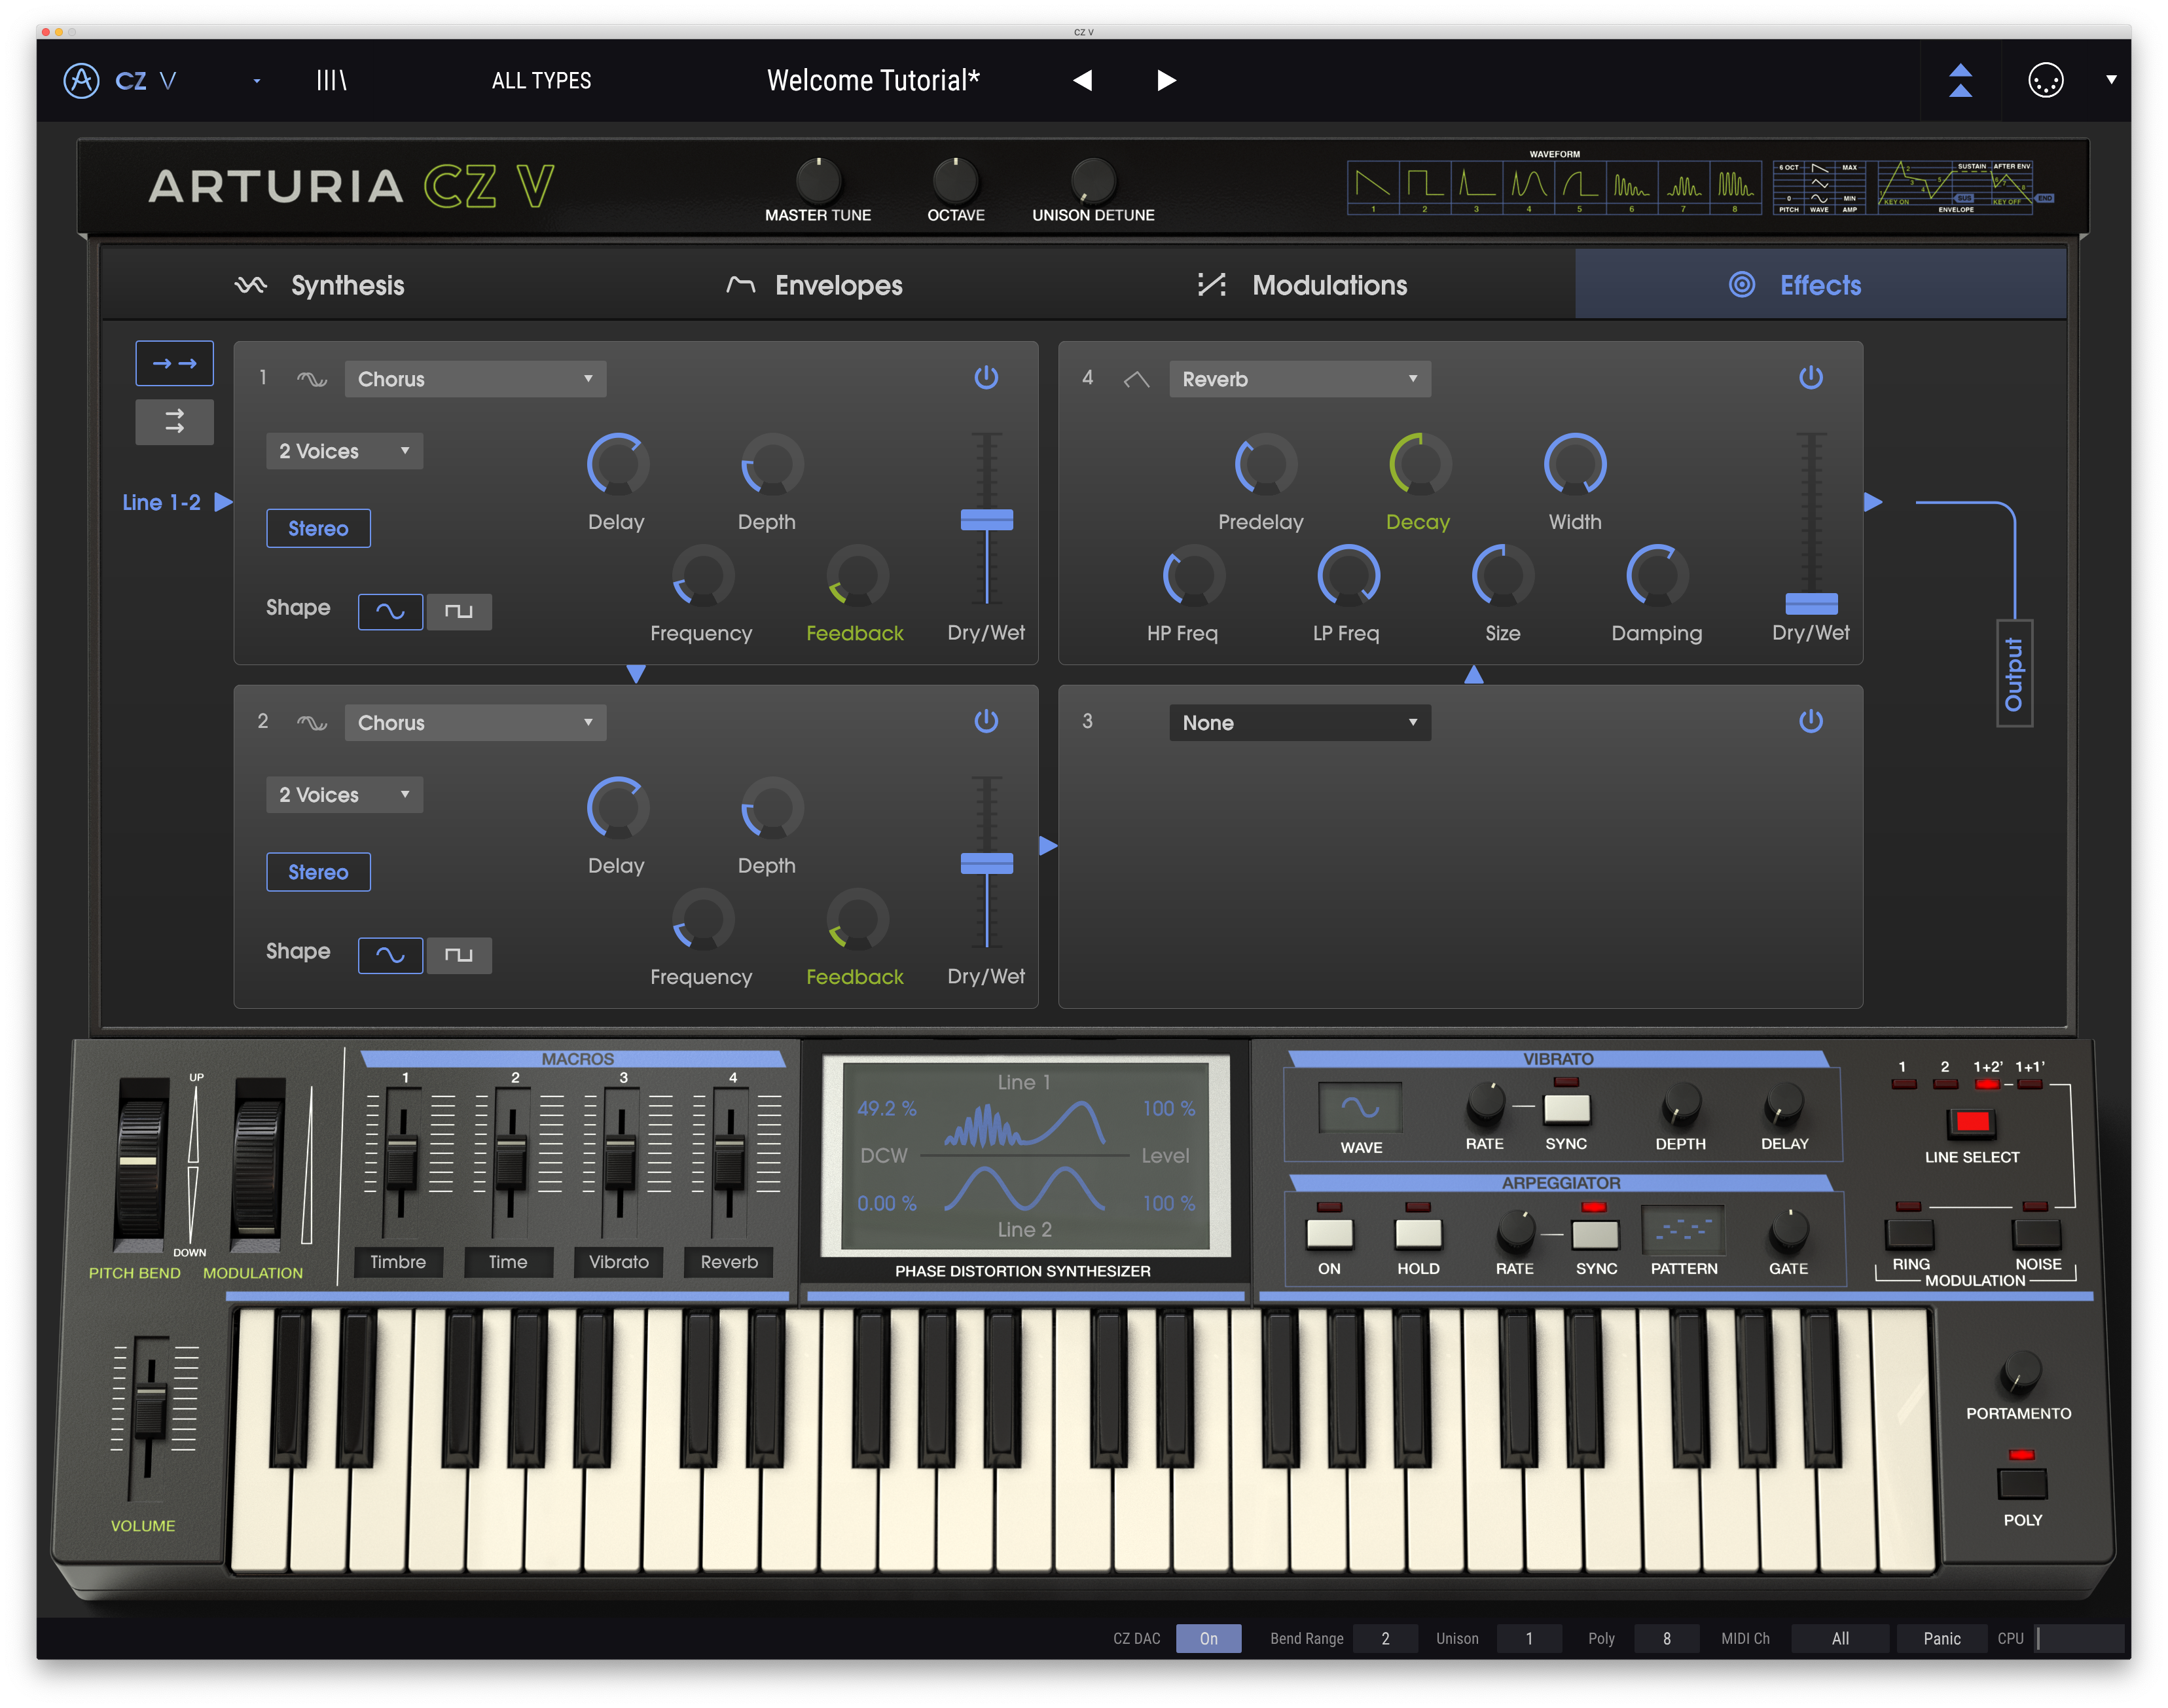Click Arpeggiator PATTERN display

(1683, 1231)
